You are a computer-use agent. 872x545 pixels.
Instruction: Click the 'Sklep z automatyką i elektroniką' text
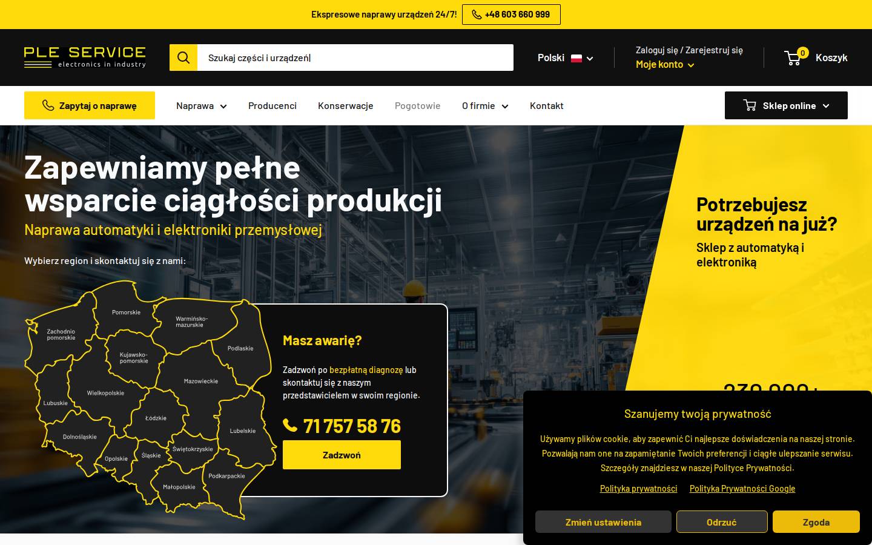tap(750, 255)
